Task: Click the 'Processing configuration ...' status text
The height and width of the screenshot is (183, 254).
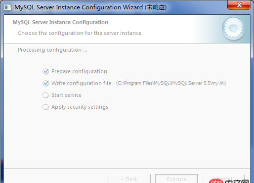Action: (52, 50)
